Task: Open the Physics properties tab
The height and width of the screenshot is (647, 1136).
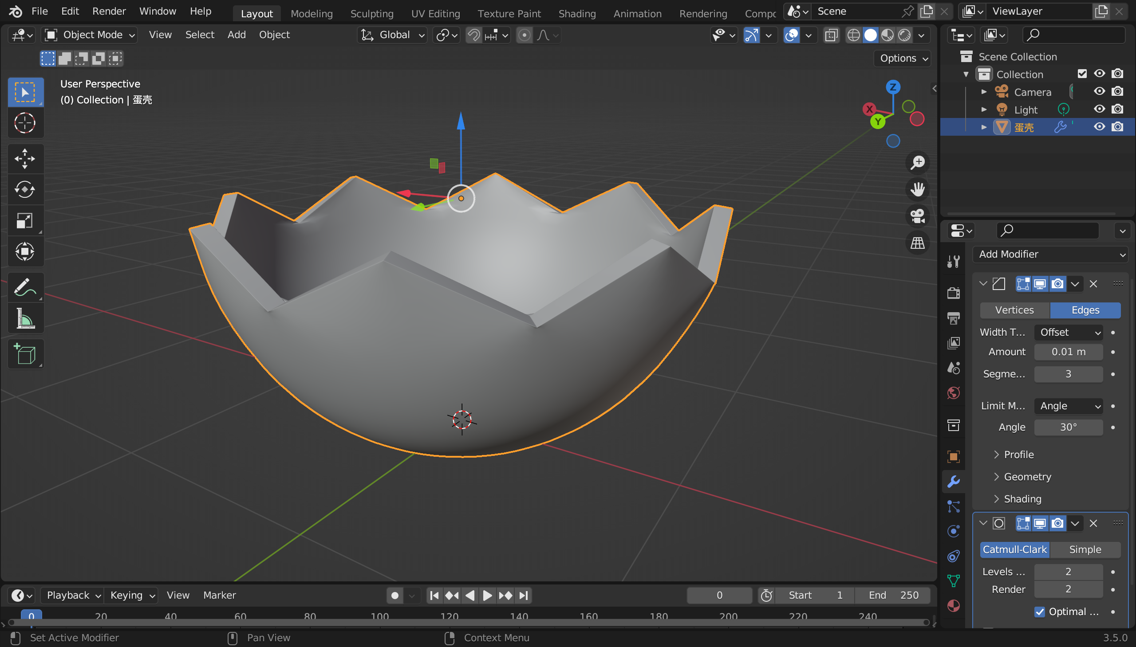Action: (x=953, y=531)
